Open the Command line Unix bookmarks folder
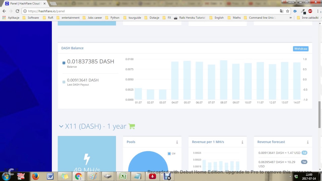Screen dimensions: 322x181 pyautogui.click(x=260, y=18)
